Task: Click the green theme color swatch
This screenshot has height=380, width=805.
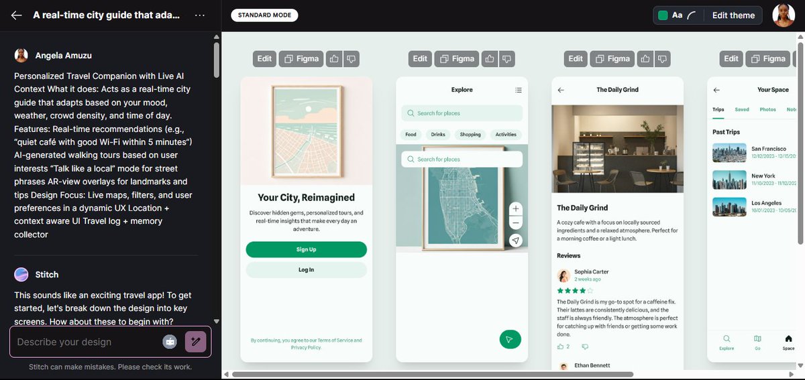Action: coord(663,15)
